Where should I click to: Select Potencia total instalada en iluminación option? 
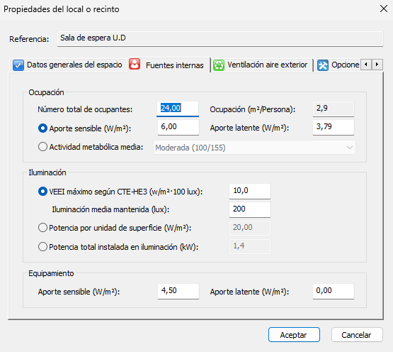point(42,247)
